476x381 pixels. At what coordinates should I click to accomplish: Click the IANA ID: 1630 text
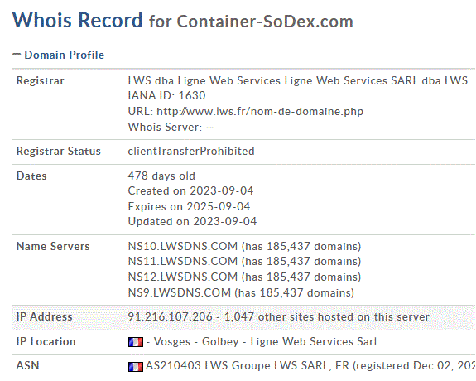click(x=166, y=96)
